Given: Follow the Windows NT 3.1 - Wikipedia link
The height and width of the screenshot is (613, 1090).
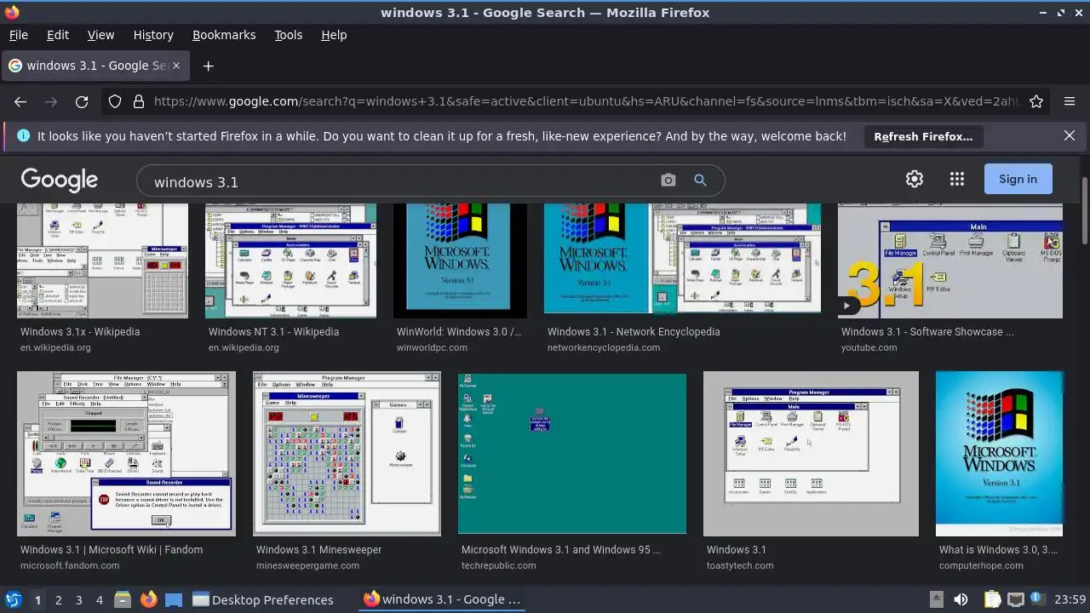Looking at the screenshot, I should click(273, 332).
